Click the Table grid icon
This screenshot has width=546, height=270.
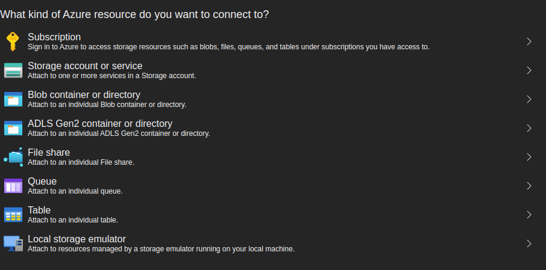pos(13,215)
